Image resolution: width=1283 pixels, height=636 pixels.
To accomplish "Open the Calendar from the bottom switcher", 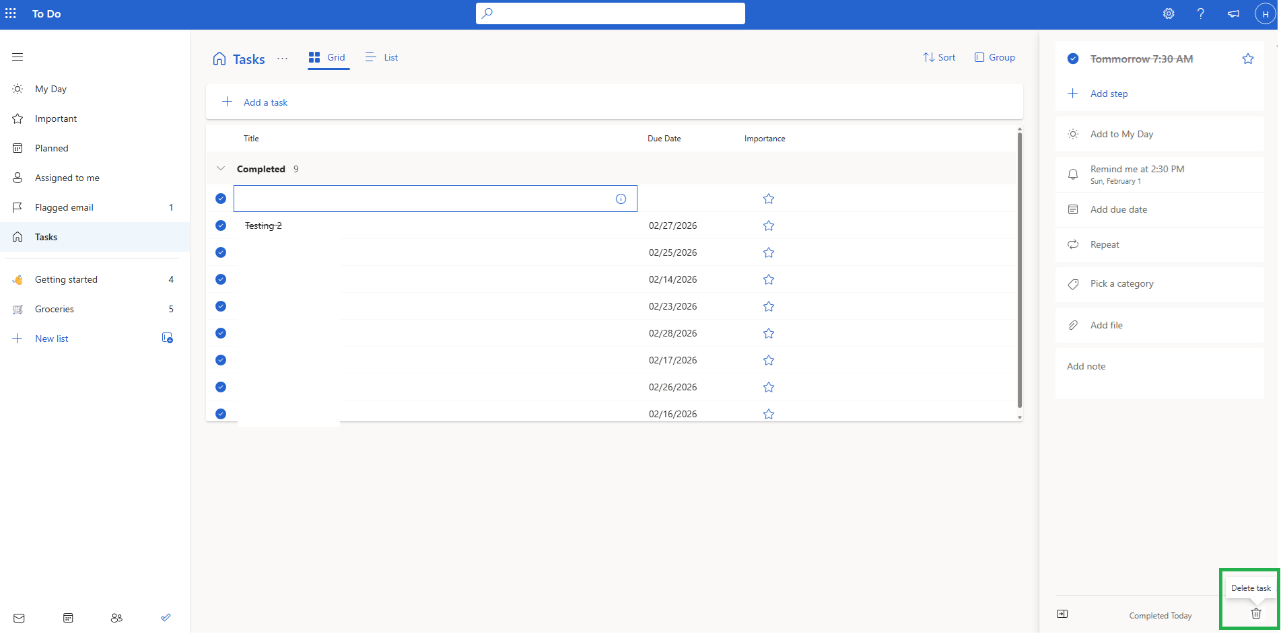I will click(x=67, y=618).
